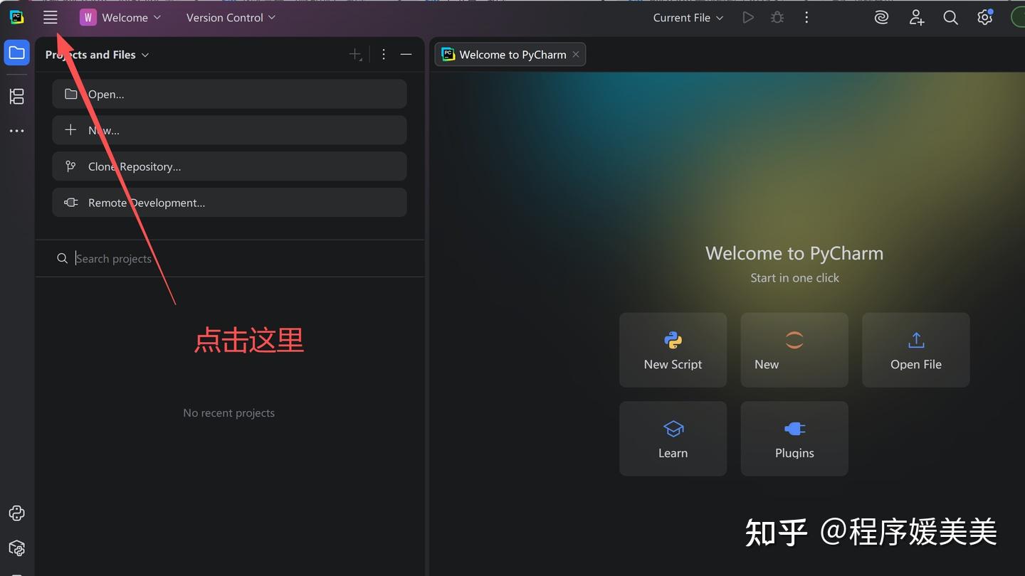Open the Settings gear icon
This screenshot has width=1025, height=576.
(984, 18)
